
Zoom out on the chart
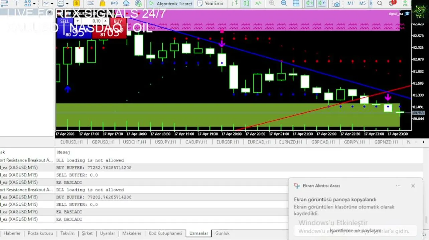[284, 3]
